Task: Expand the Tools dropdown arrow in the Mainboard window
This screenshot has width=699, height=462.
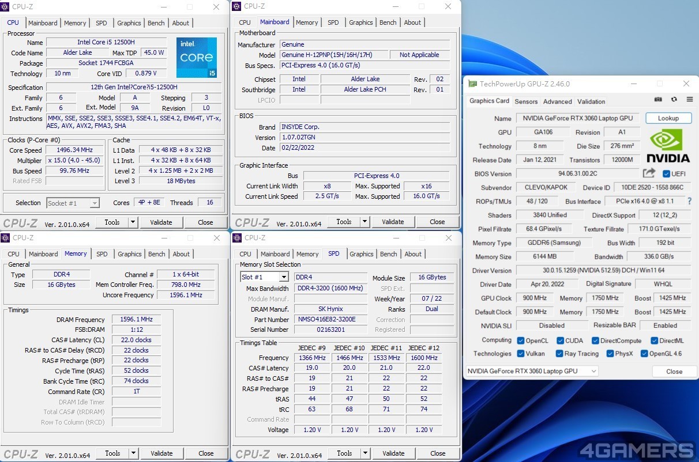Action: coord(364,222)
